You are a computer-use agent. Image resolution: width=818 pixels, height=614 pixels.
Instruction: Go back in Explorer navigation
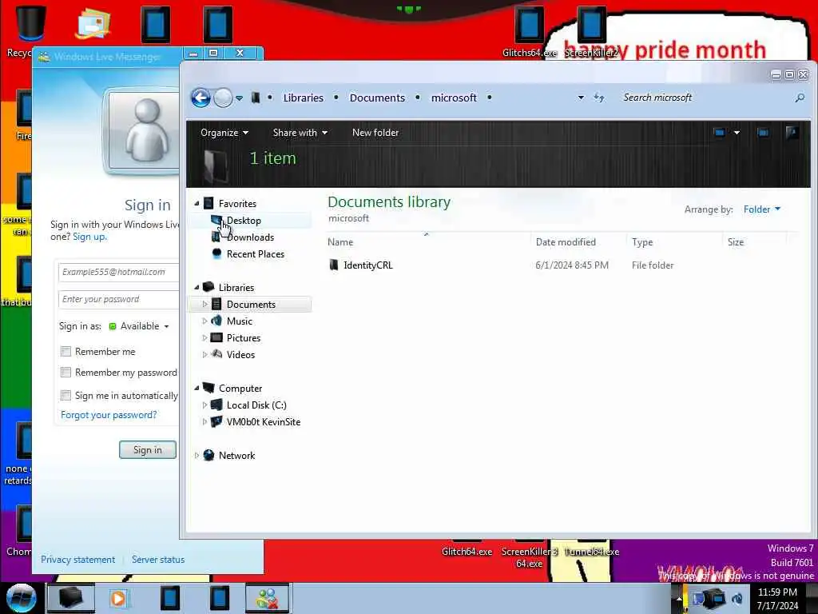[201, 98]
